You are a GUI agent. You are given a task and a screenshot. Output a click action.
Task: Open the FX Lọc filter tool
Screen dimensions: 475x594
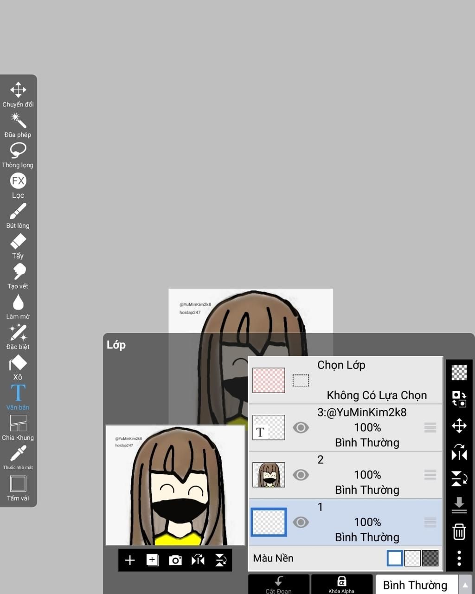18,186
